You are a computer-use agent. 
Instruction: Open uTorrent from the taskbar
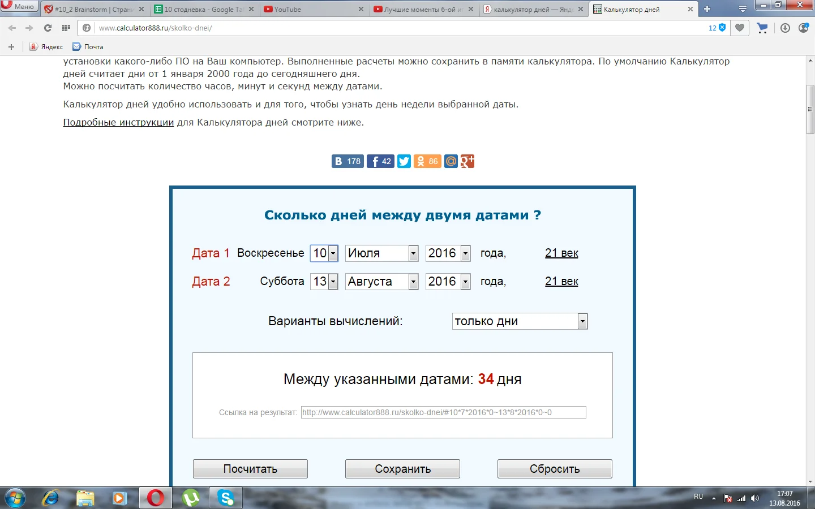coord(191,498)
